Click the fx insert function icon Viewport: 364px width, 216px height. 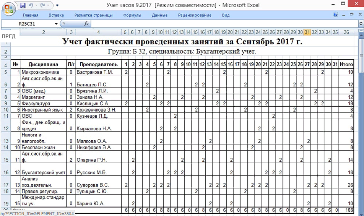coord(86,24)
